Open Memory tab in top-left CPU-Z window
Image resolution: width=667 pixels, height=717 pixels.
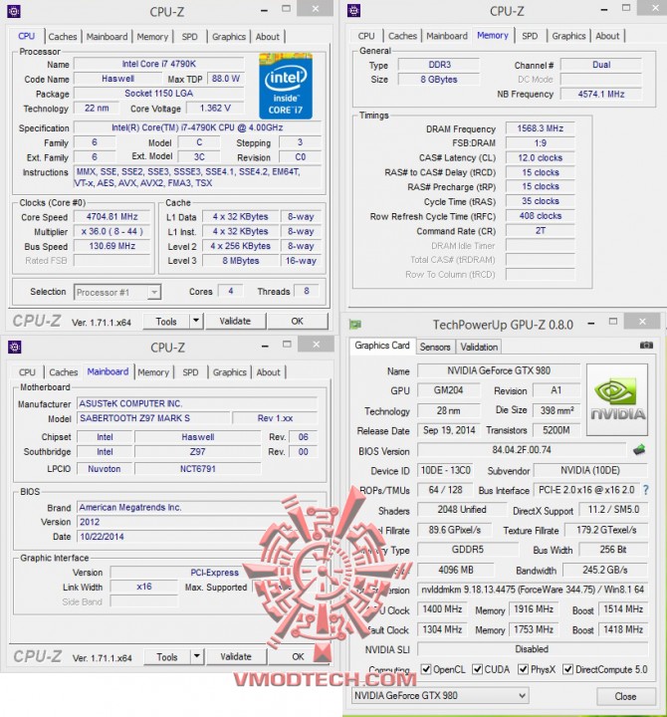point(152,37)
